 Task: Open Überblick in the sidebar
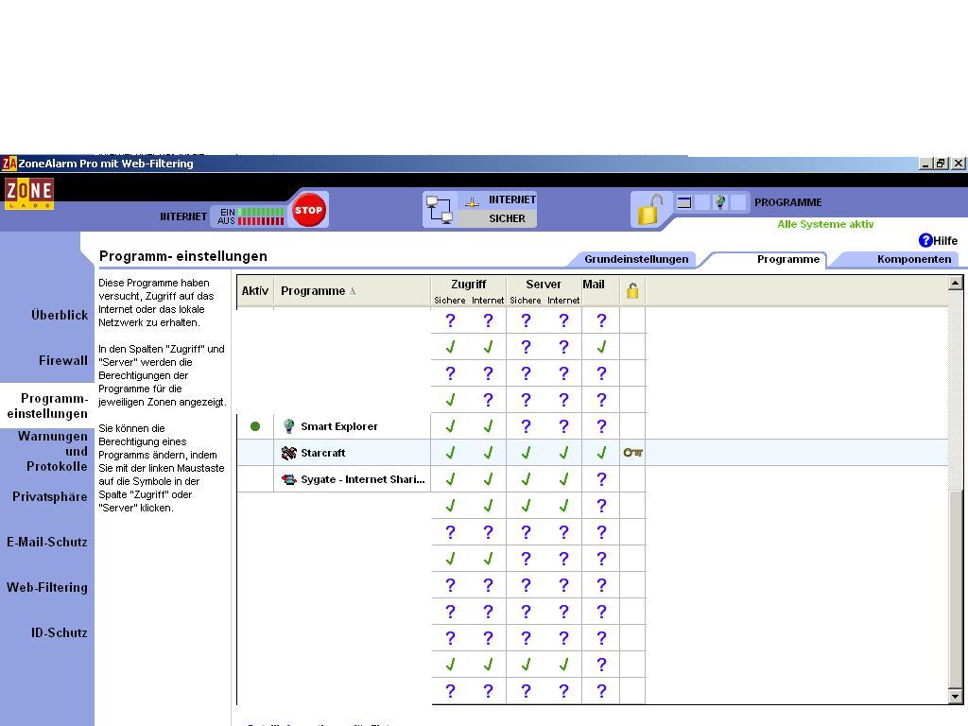point(60,315)
